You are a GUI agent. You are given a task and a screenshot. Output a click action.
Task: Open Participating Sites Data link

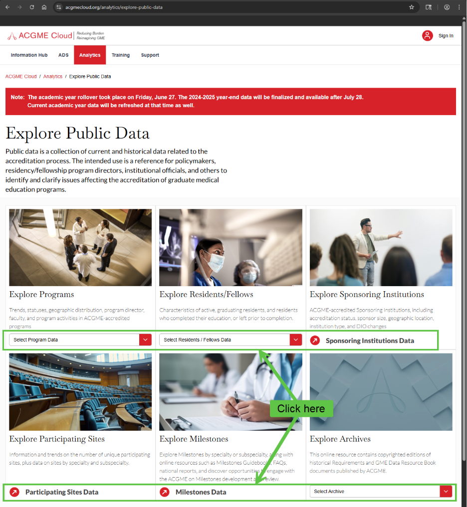click(x=62, y=492)
